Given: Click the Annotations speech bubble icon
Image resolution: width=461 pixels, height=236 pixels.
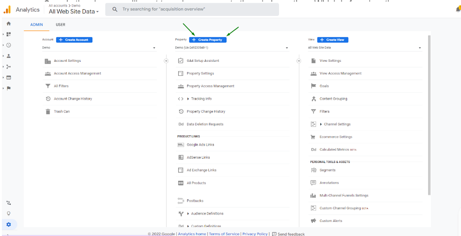Looking at the screenshot, I should [x=313, y=183].
